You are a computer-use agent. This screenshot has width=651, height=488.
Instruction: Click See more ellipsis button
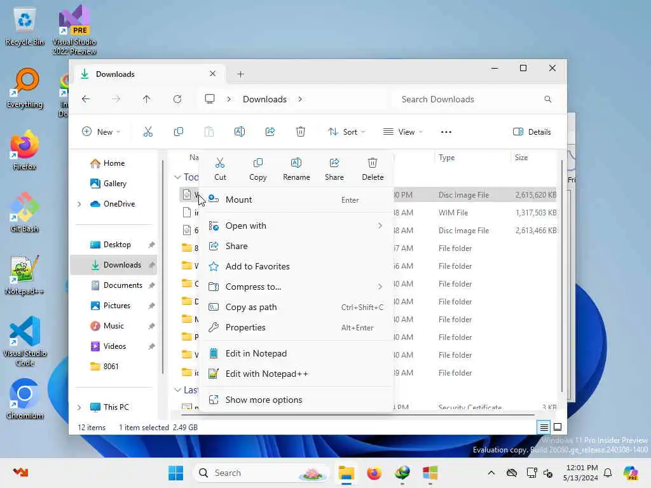point(446,132)
